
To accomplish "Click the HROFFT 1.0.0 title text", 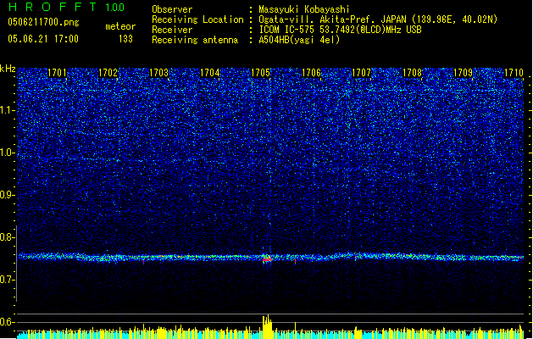I will click(x=67, y=7).
